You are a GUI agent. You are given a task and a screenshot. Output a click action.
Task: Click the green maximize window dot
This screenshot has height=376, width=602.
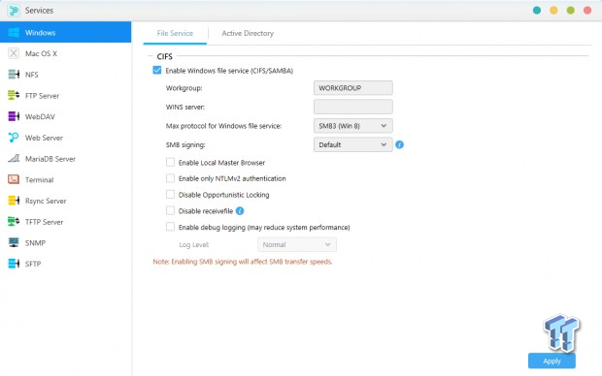click(x=571, y=11)
